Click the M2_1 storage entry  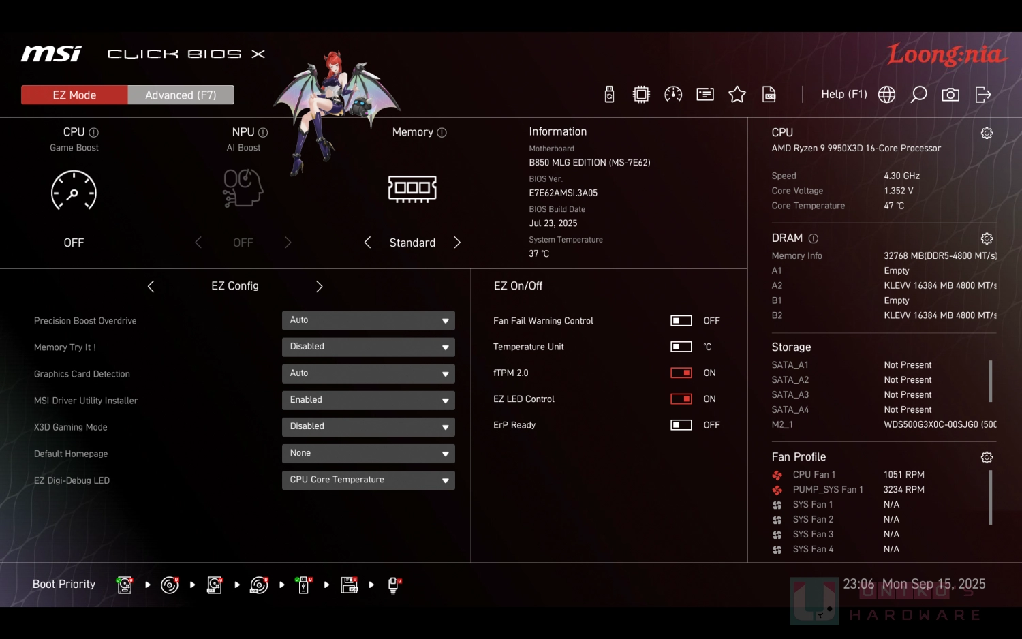(884, 424)
